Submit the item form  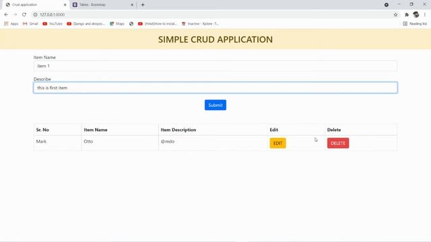(215, 105)
